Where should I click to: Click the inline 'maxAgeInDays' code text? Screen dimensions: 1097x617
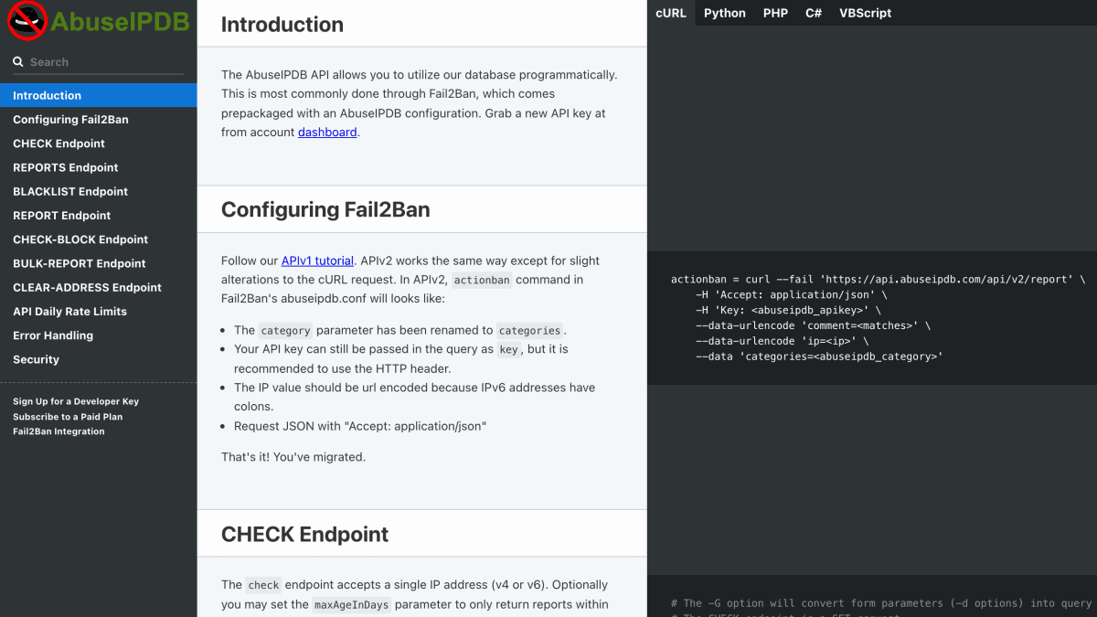(352, 604)
